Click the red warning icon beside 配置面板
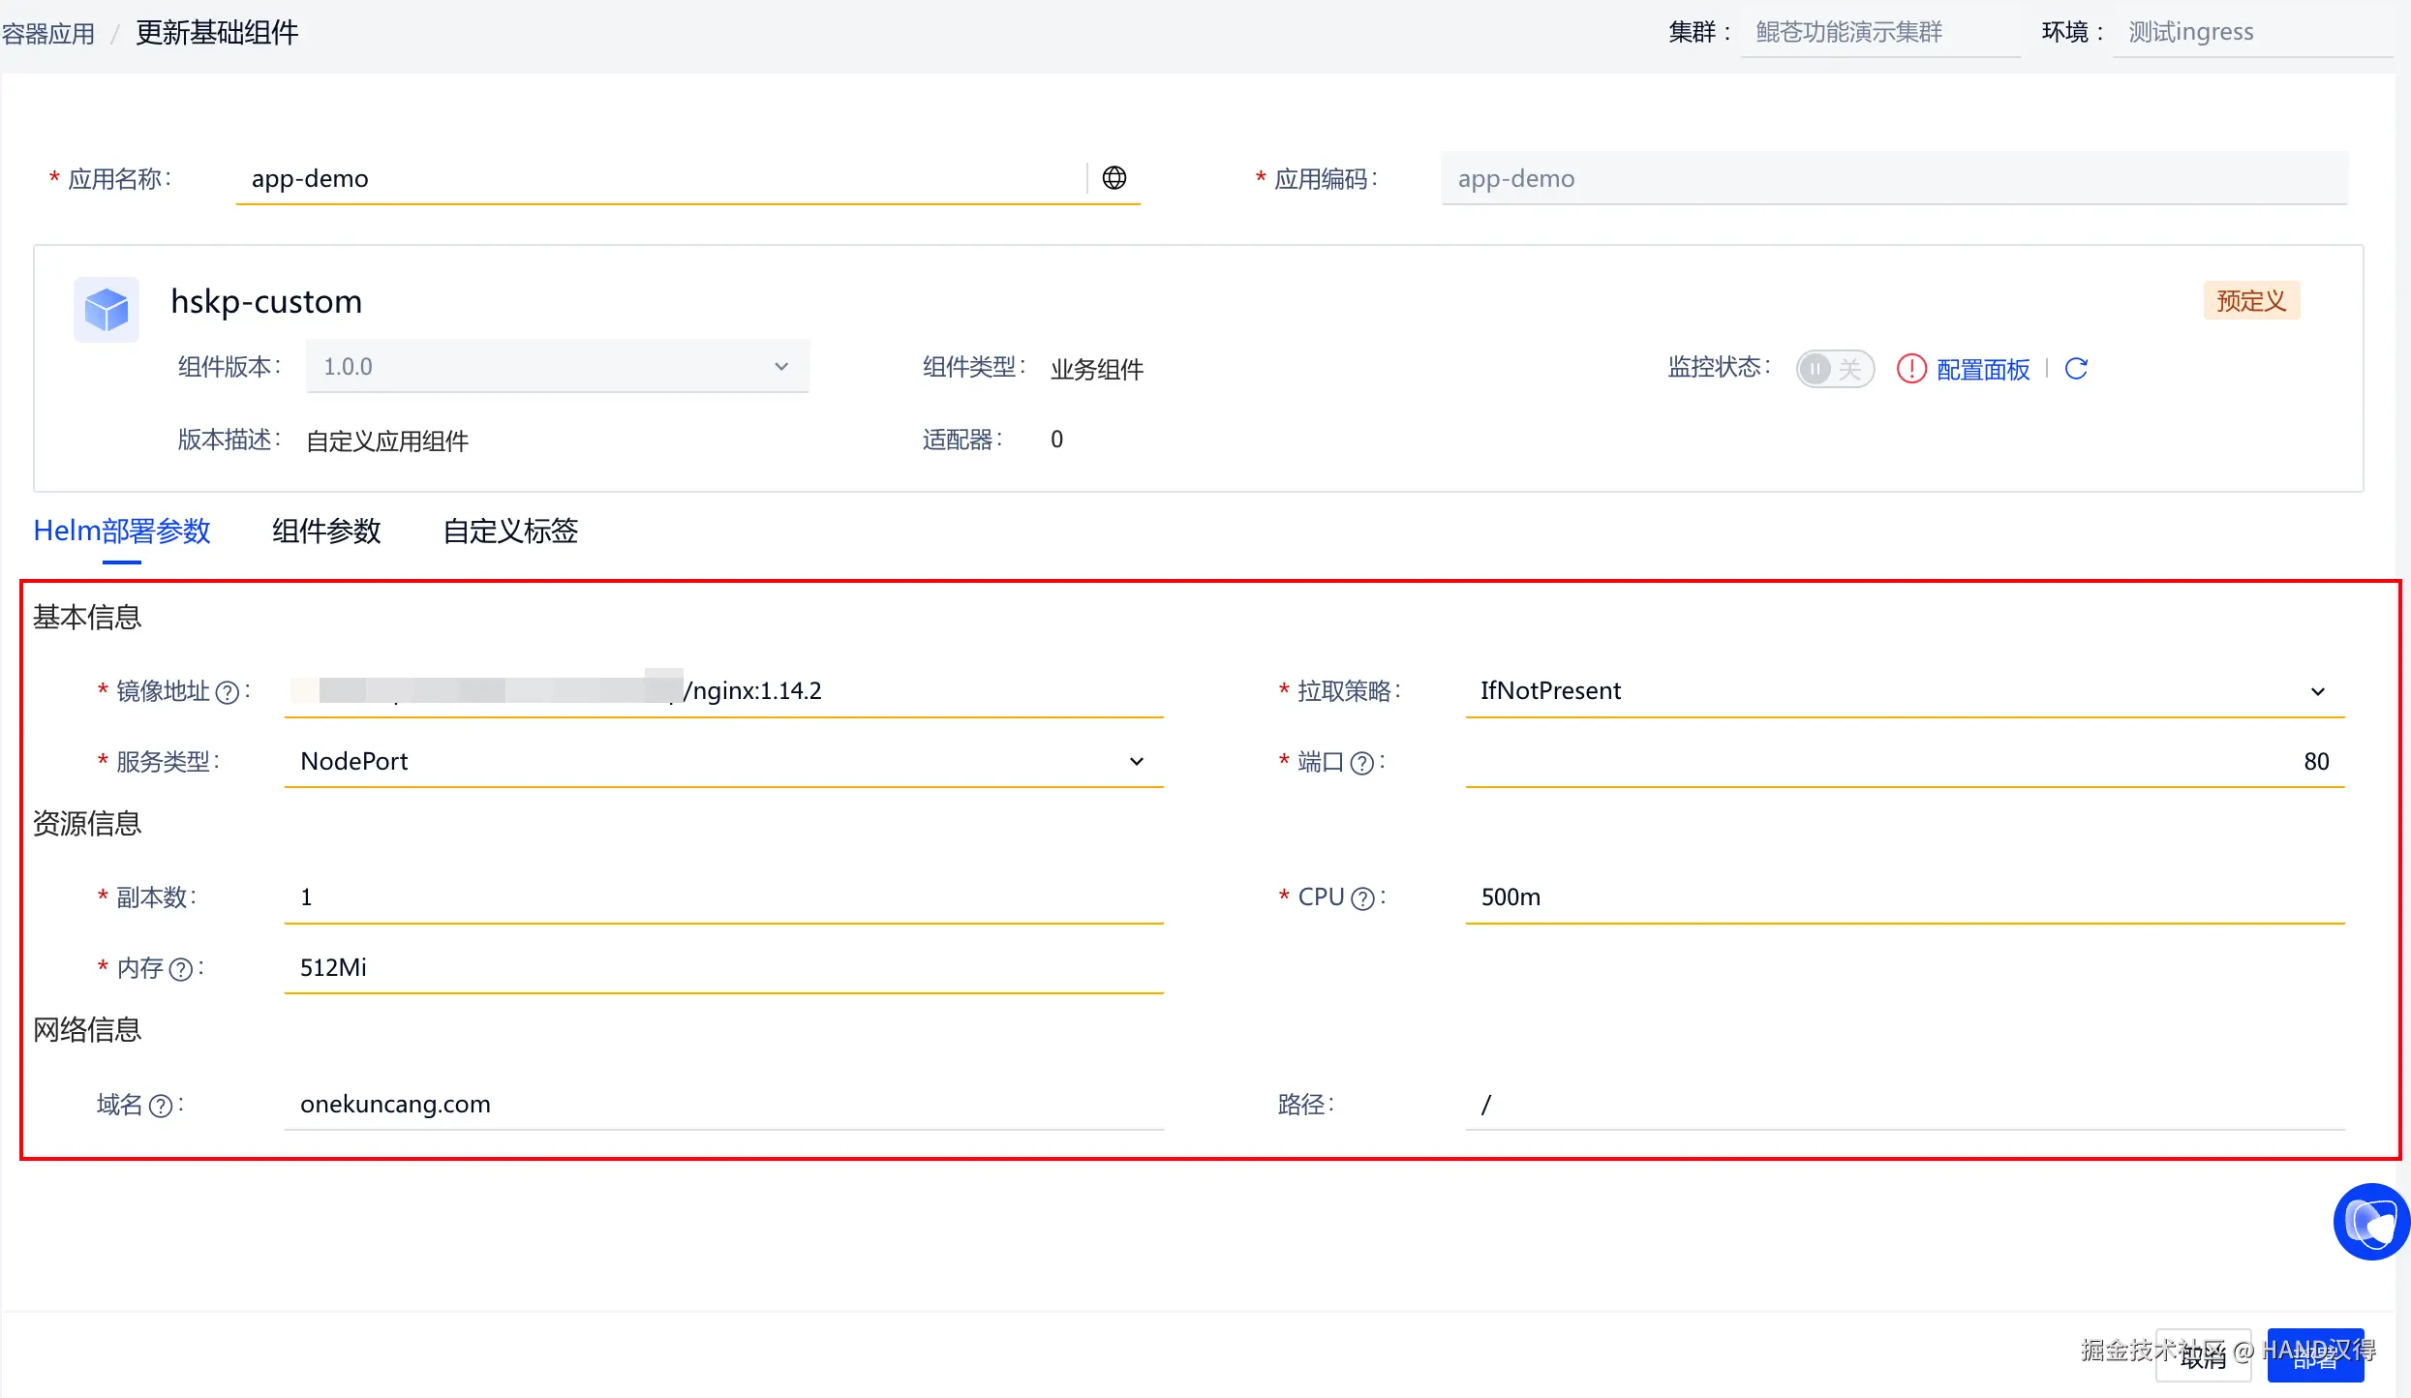This screenshot has width=2411, height=1398. pos(1911,369)
